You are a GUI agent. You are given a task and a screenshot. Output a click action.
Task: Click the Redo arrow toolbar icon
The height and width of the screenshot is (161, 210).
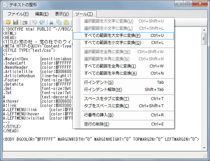coord(42,22)
